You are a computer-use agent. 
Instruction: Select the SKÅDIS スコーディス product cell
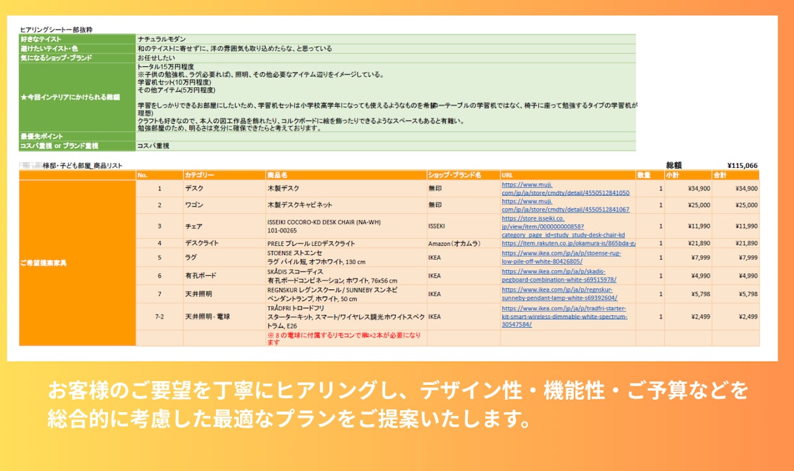pos(346,275)
